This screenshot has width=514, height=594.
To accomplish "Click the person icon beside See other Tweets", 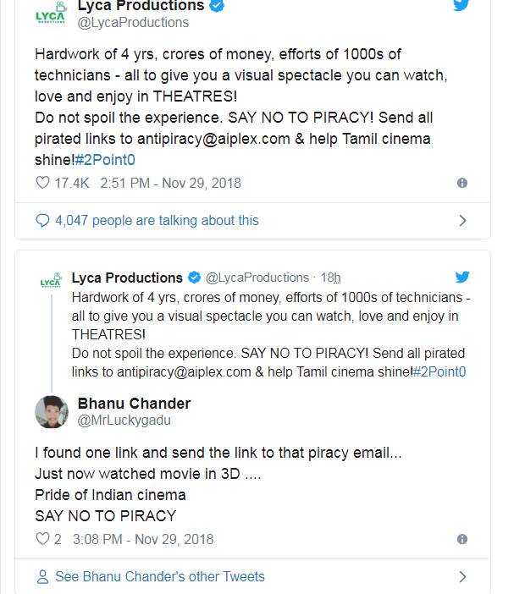I will click(x=42, y=576).
